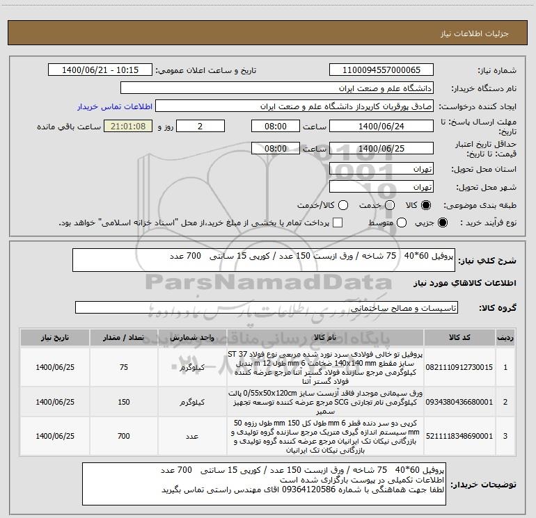Click the general description box شرح کلی نیاز

[x=264, y=260]
